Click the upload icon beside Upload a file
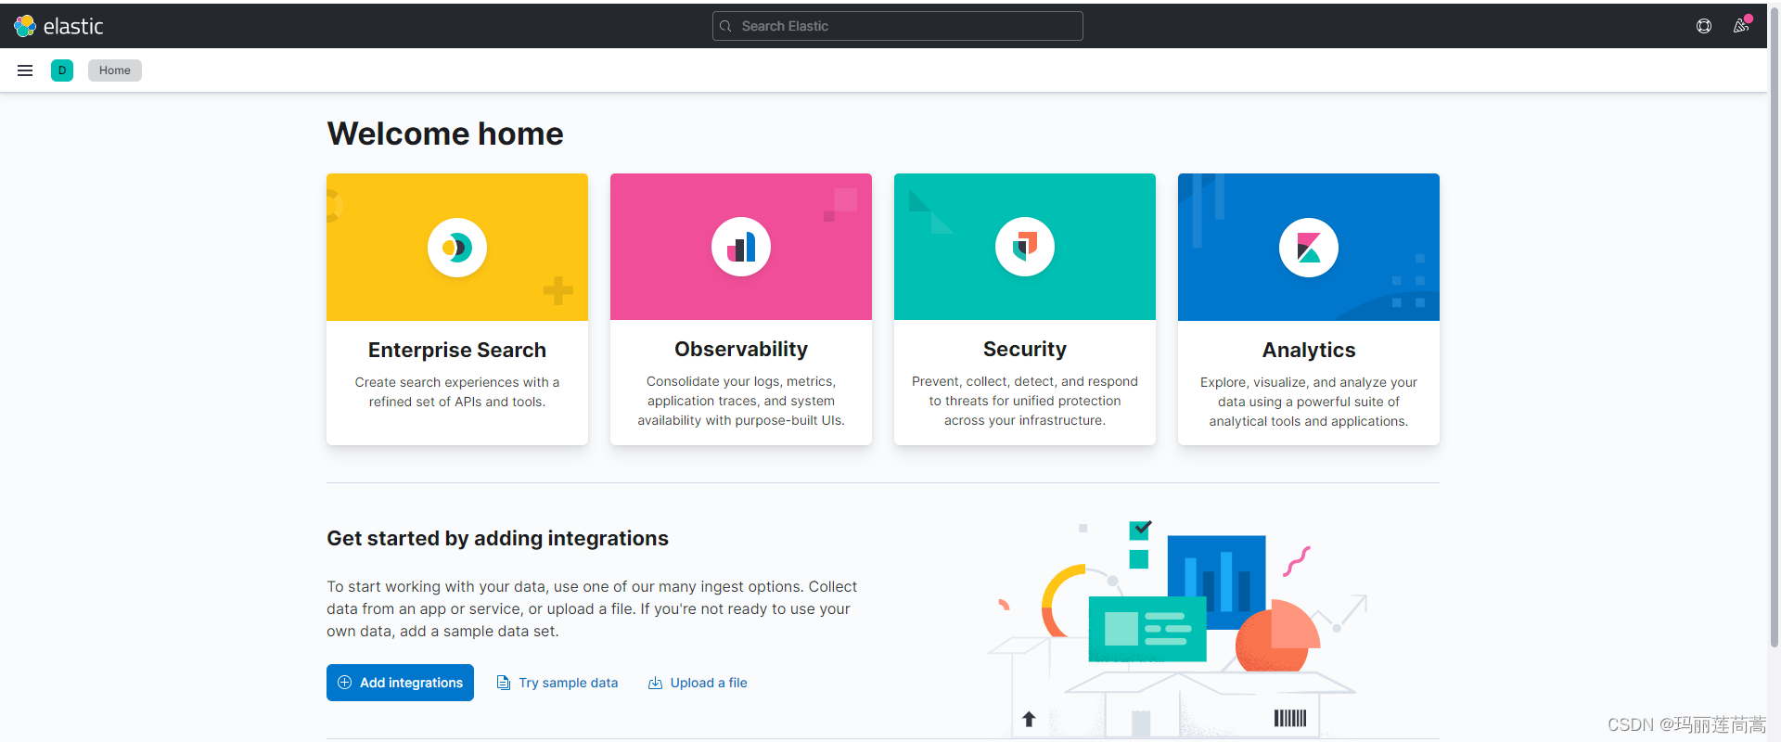Image resolution: width=1781 pixels, height=742 pixels. pos(655,683)
